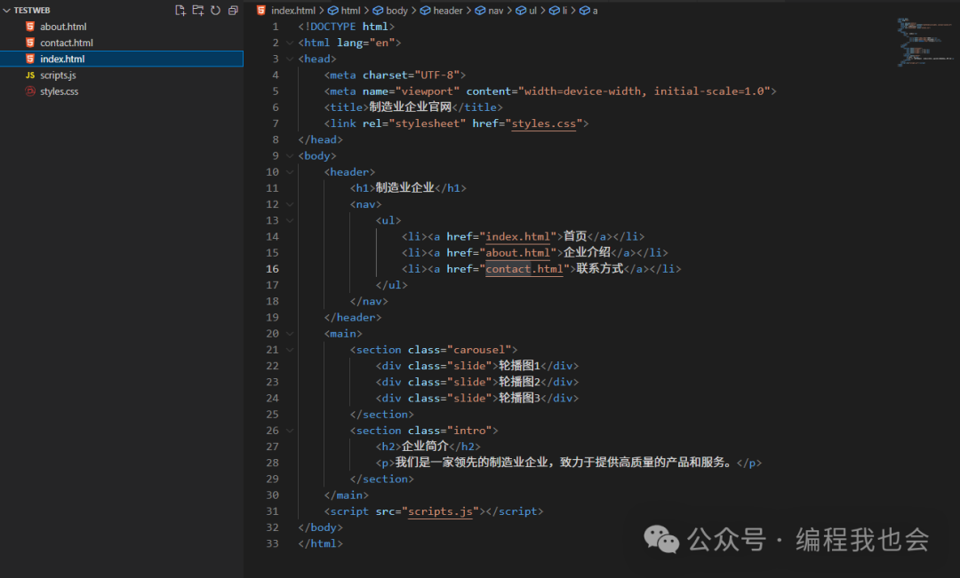Click the HTML5 icon beside contact.html
The image size is (960, 578).
30,43
